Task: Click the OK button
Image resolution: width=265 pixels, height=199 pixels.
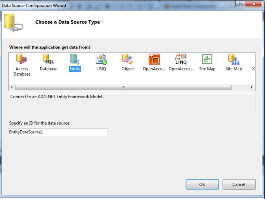Action: pos(202,184)
